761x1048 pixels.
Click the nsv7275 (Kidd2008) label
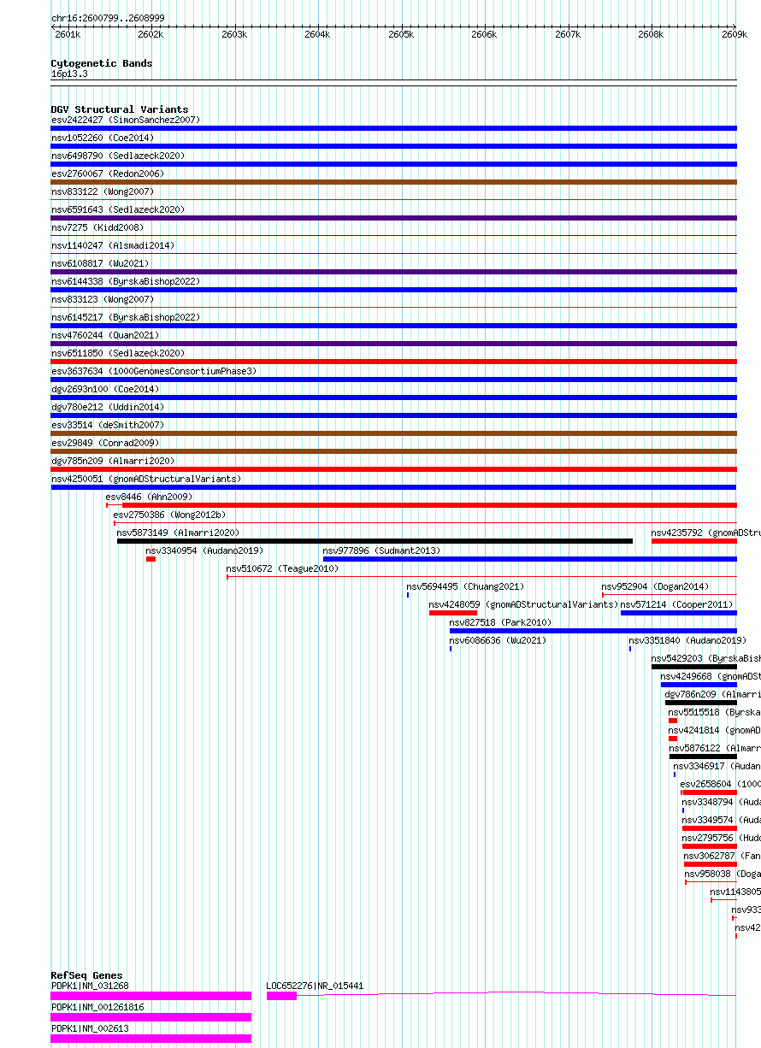click(x=97, y=227)
